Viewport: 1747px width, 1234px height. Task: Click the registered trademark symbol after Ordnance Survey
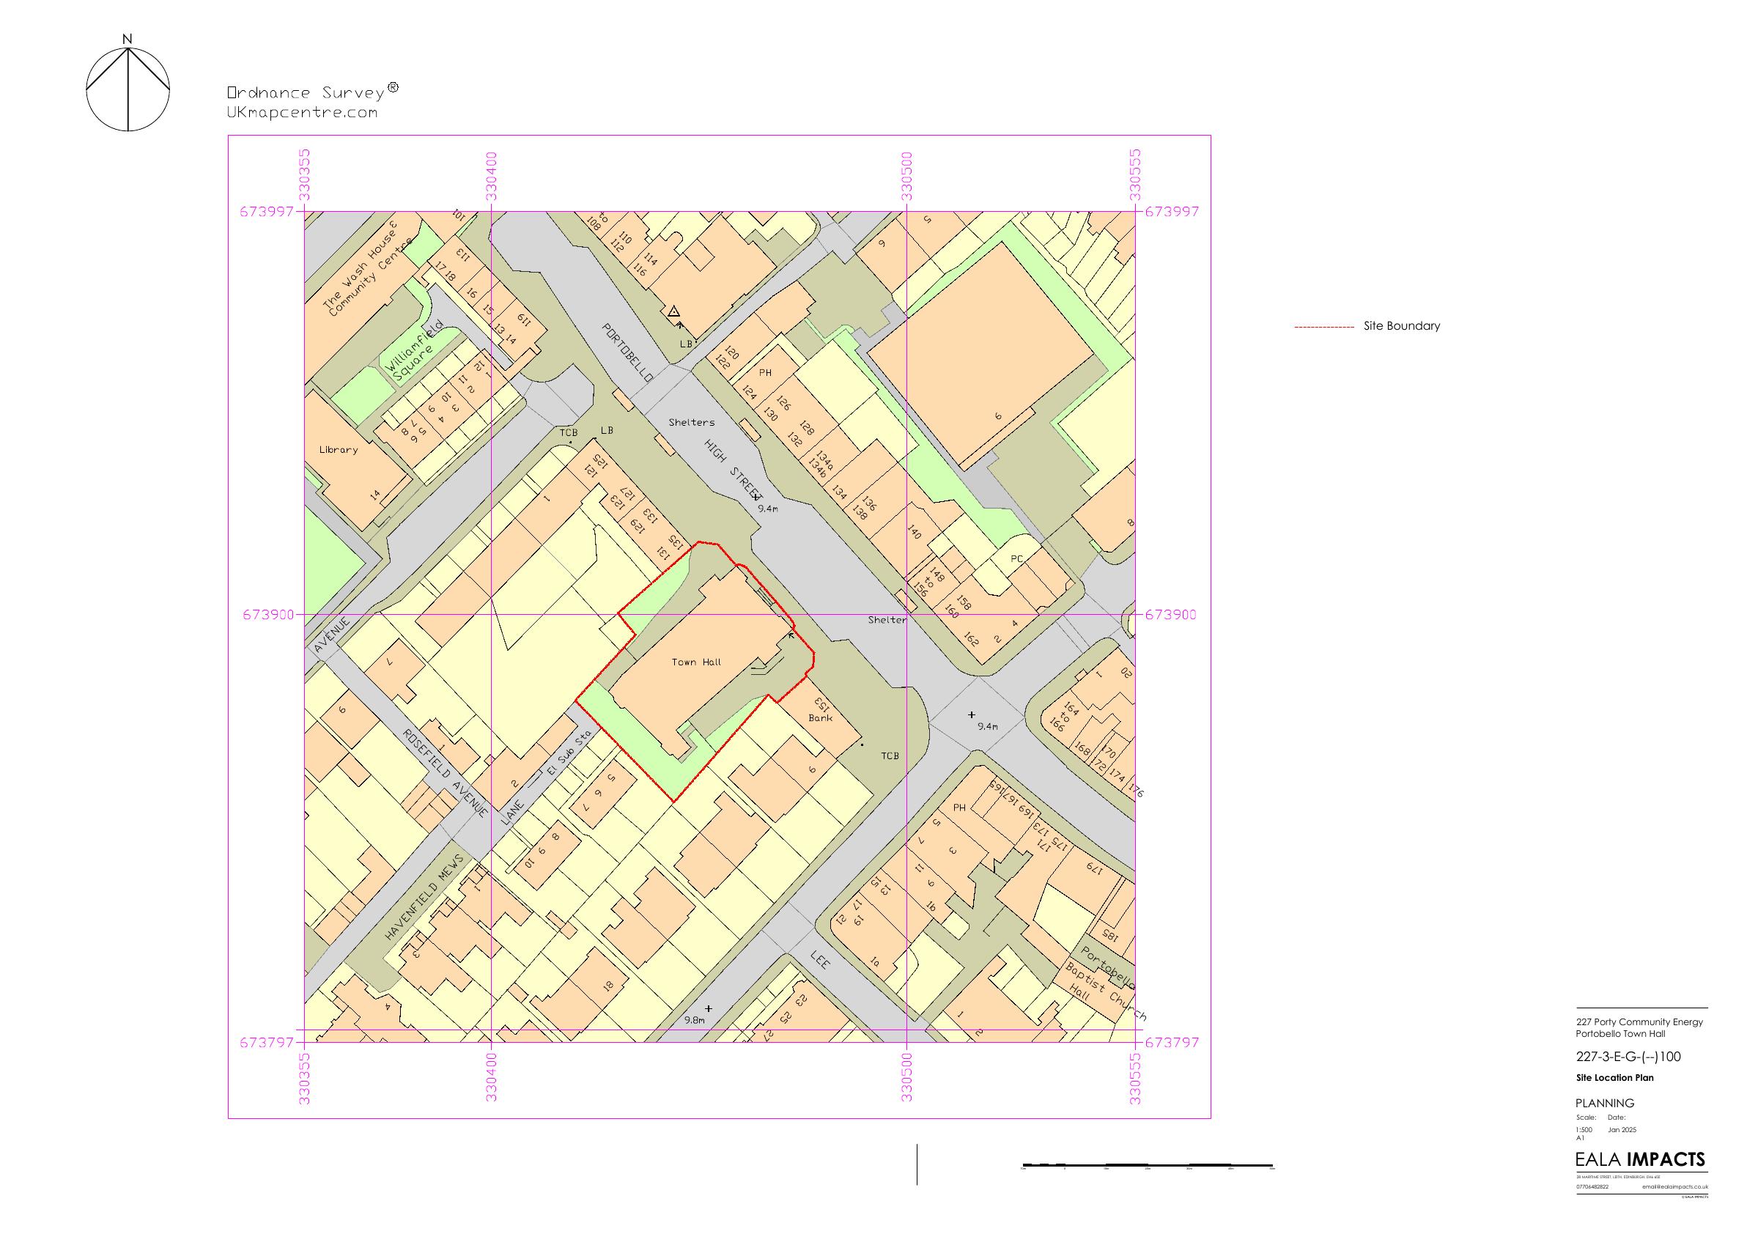(393, 87)
